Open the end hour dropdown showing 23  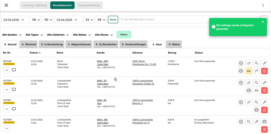(x=89, y=20)
